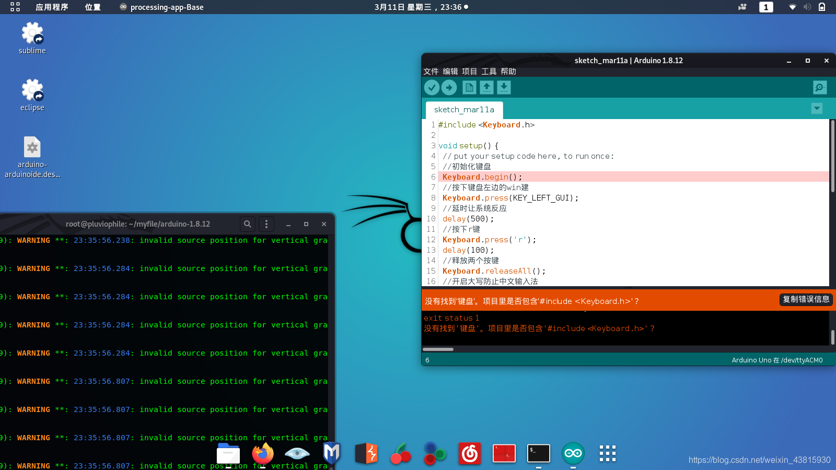Switch to the black terminal in dock
This screenshot has height=470, width=836.
point(539,453)
